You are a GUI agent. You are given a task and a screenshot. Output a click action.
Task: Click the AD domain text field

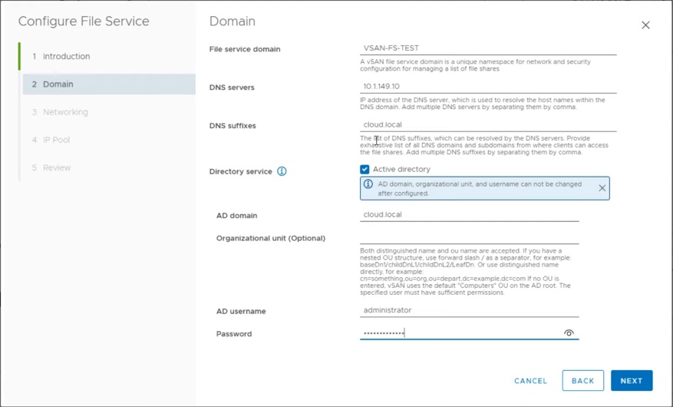[469, 215]
